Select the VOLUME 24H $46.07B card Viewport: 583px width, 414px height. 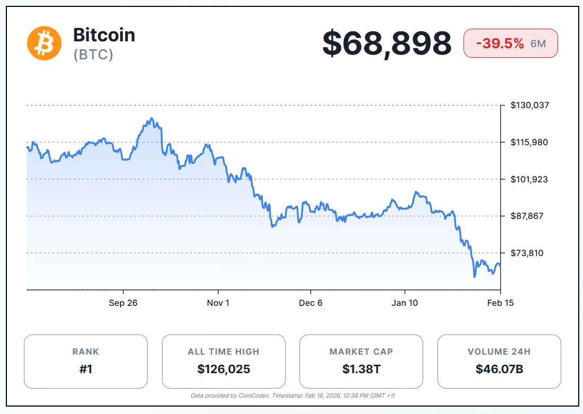pyautogui.click(x=499, y=361)
